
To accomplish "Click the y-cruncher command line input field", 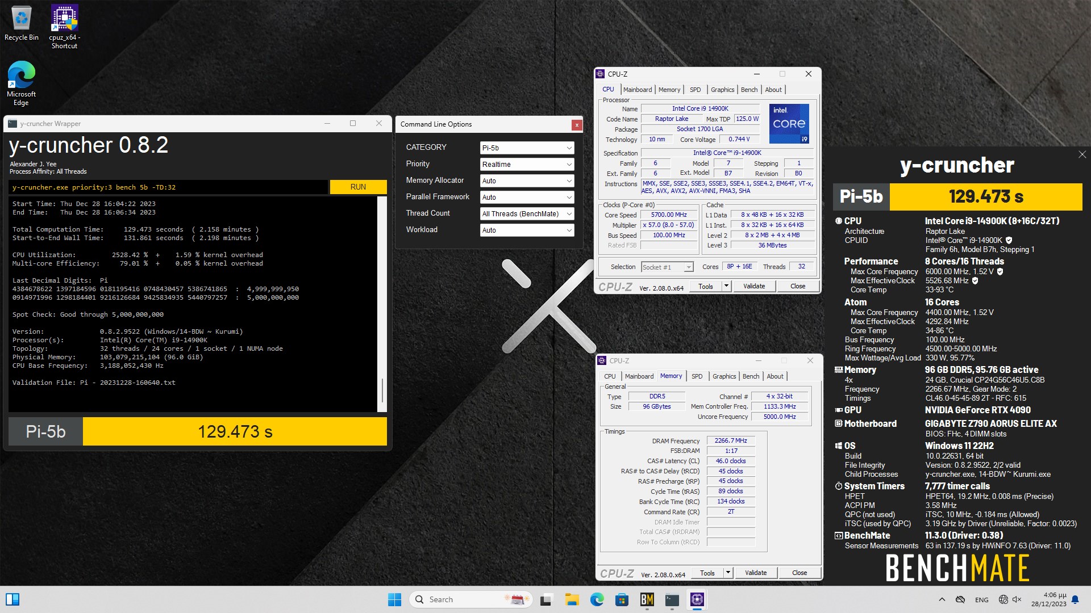I will point(168,187).
